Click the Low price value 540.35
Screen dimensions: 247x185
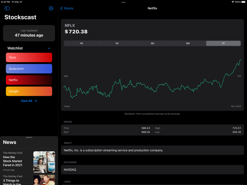tap(237, 132)
